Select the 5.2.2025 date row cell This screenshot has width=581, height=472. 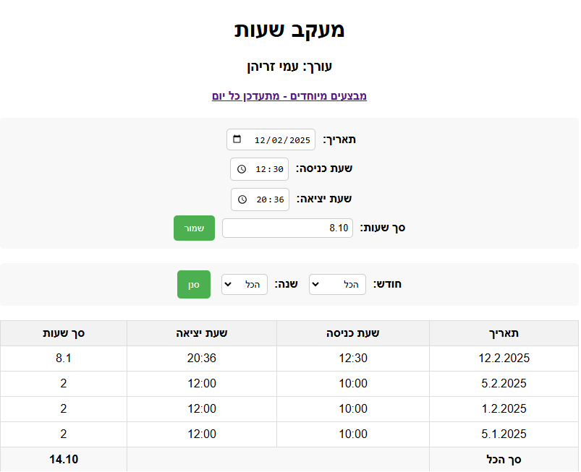coord(504,384)
